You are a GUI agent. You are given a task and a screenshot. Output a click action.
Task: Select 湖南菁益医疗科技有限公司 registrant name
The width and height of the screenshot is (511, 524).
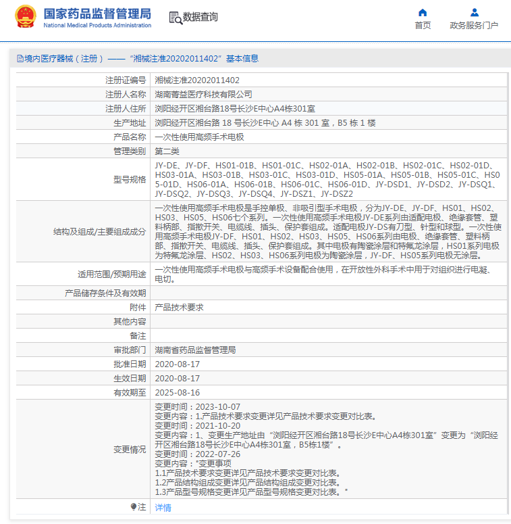203,95
